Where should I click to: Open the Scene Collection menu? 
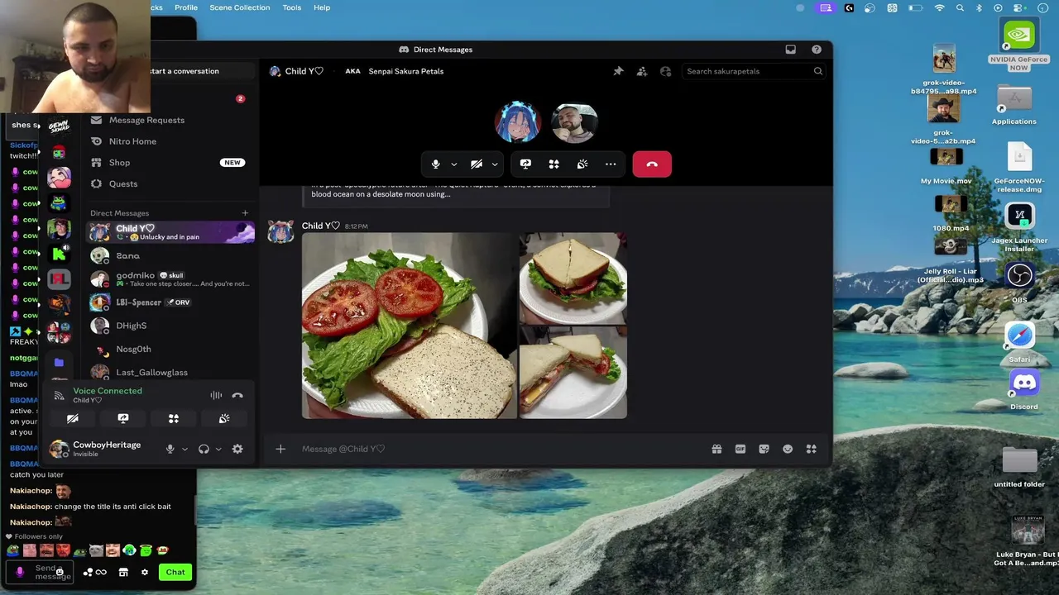pyautogui.click(x=240, y=7)
